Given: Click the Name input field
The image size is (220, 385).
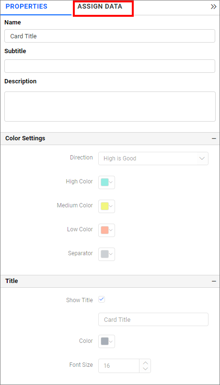Looking at the screenshot, I should (110, 36).
